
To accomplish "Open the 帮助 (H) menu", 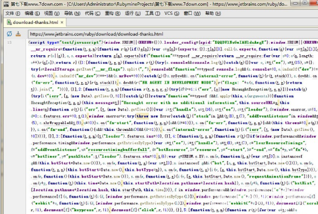I will (213, 14).
